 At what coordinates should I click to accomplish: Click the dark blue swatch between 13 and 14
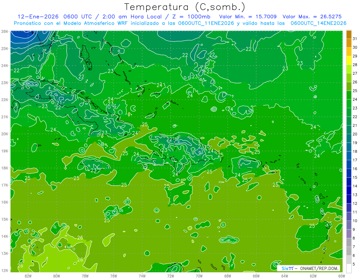349,190
